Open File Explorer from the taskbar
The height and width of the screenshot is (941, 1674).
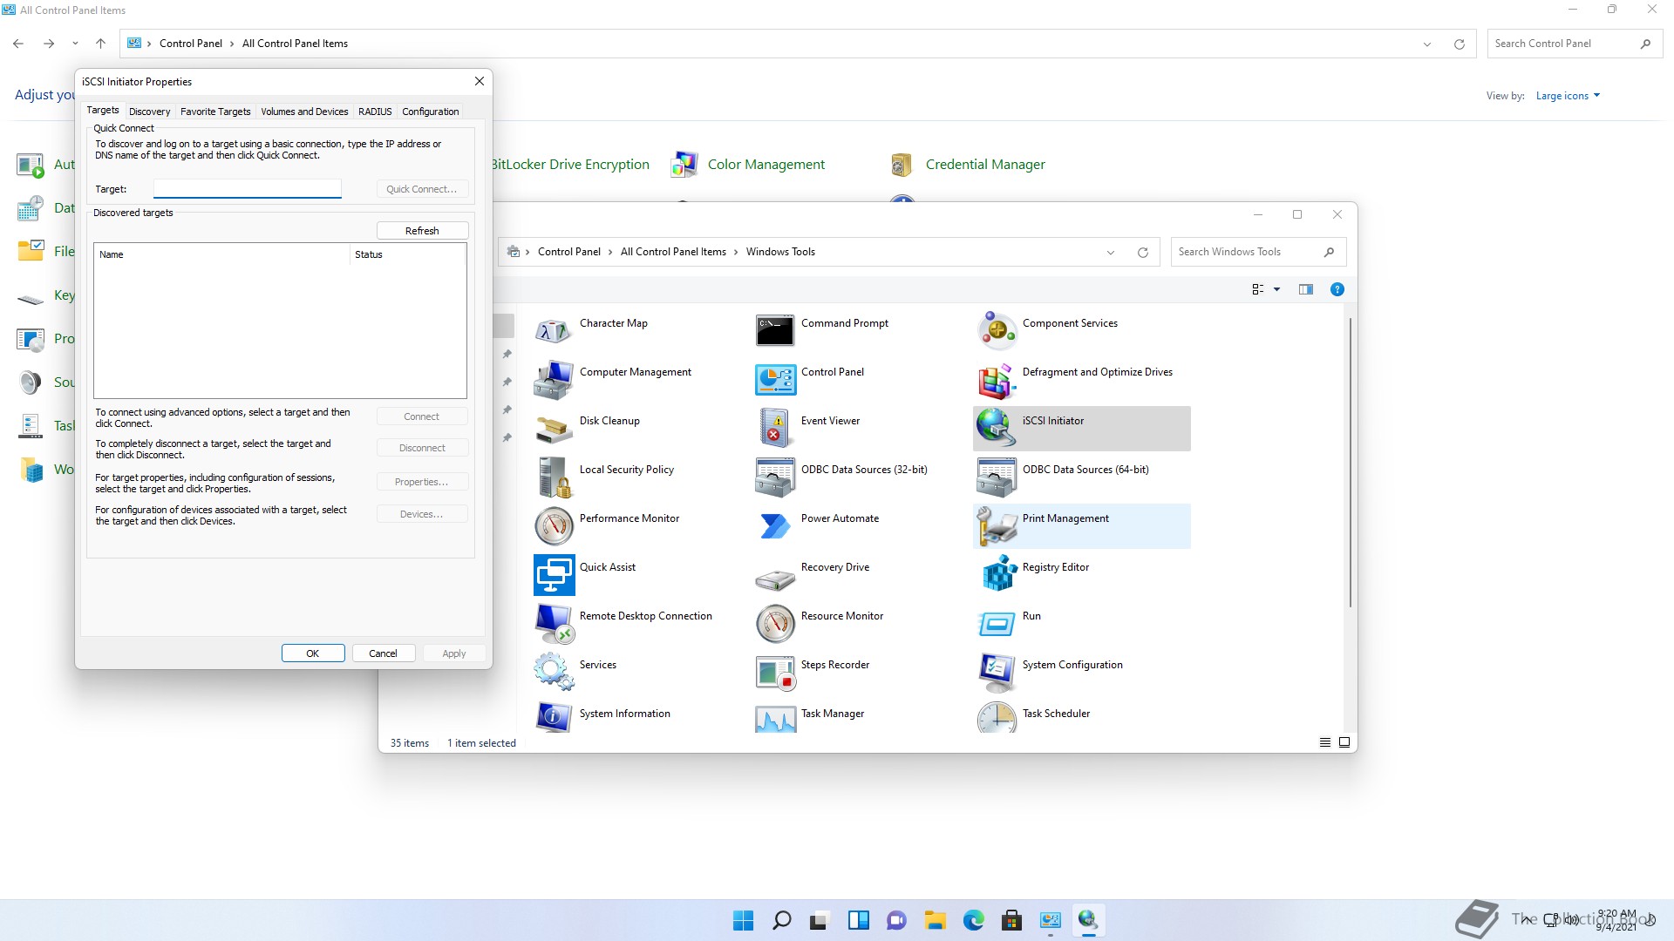935,920
